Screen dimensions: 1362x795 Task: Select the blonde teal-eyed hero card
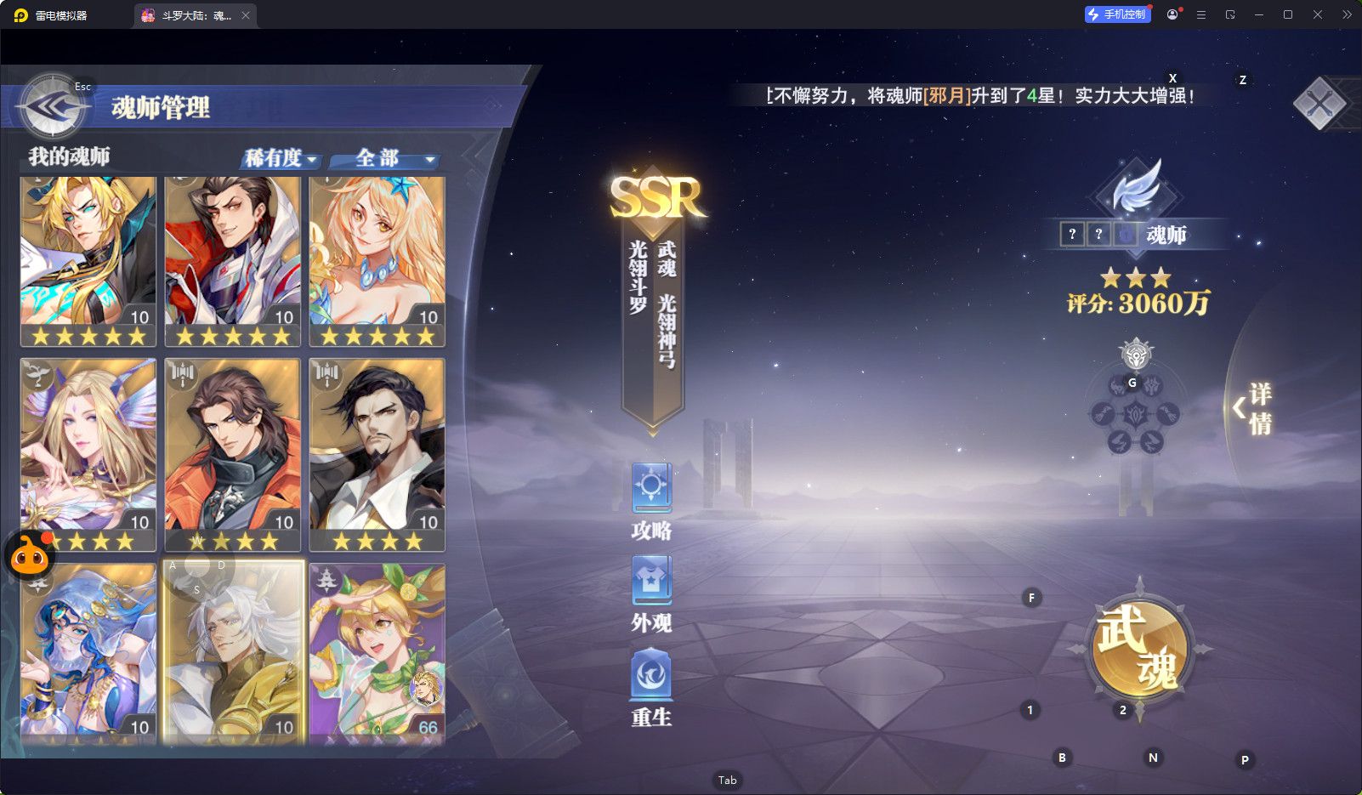pos(88,262)
